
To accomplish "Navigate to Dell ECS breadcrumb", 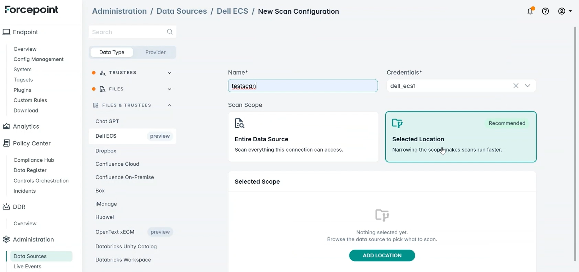I will point(232,11).
